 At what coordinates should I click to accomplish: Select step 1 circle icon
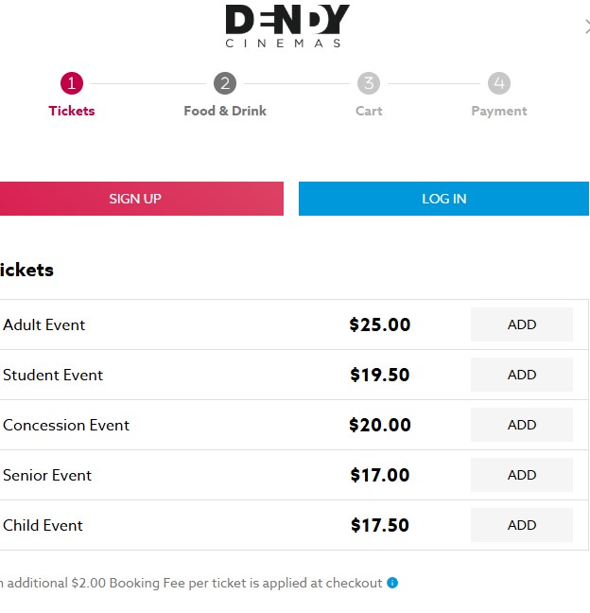click(x=72, y=83)
